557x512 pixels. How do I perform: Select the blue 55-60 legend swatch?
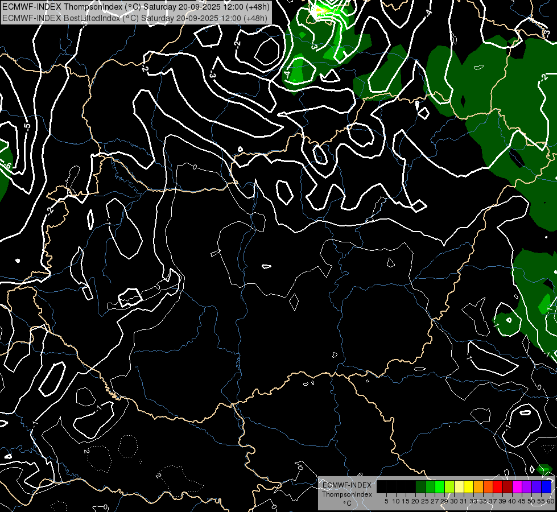(x=546, y=486)
